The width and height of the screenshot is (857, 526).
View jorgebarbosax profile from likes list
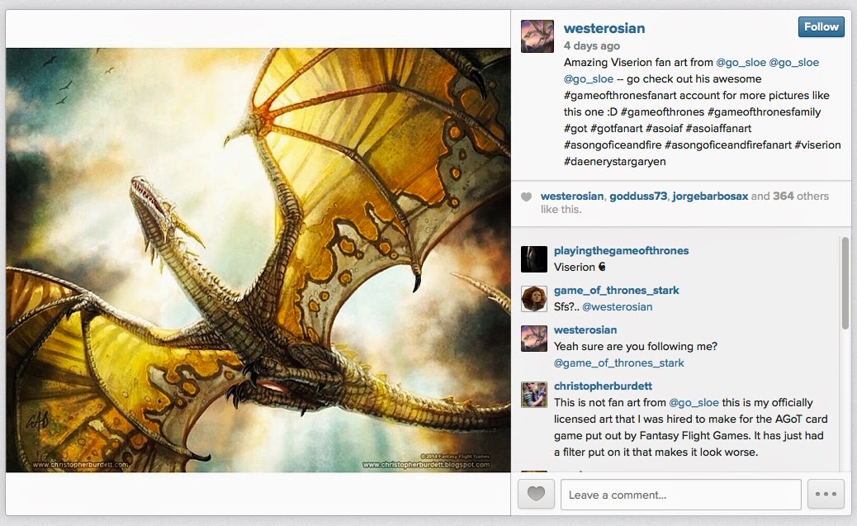(710, 196)
